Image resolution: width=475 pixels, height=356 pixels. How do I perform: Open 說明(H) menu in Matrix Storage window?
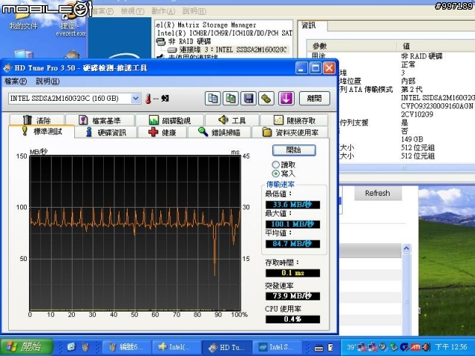(194, 11)
